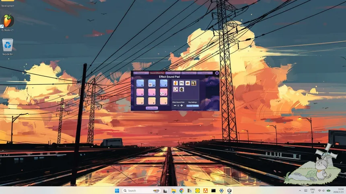The height and width of the screenshot is (194, 346).
Task: Tap the orange Z sound pad
Action: [x=140, y=101]
